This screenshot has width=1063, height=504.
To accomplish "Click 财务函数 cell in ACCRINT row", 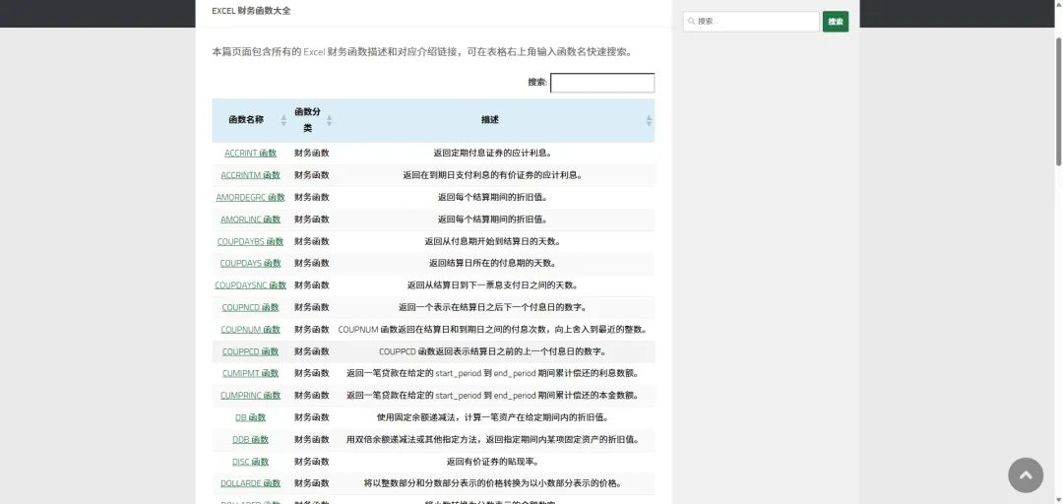I will [x=312, y=154].
